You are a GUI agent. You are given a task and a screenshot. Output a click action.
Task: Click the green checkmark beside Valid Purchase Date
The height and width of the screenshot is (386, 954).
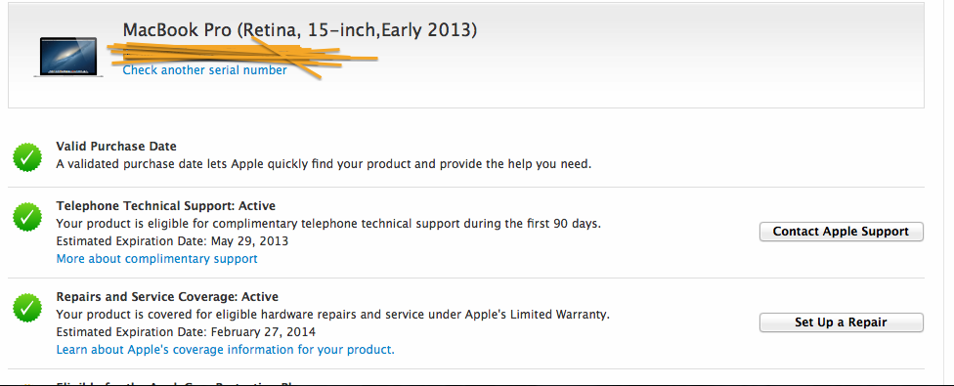click(x=27, y=157)
